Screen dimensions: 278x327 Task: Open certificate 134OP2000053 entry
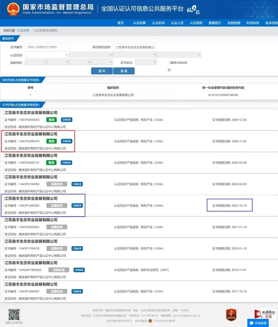coord(140,227)
